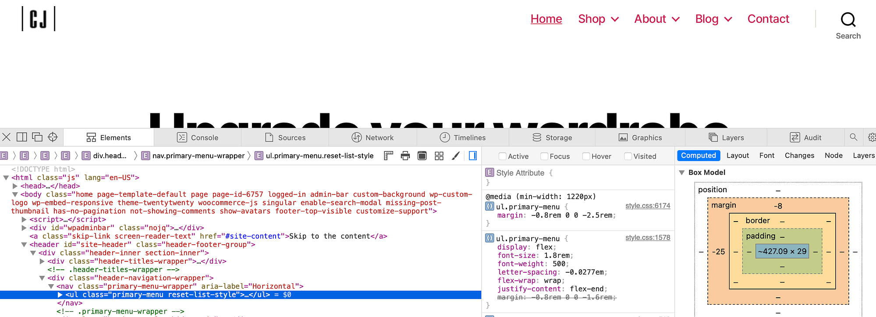Viewport: 876px width, 317px height.
Task: Select the nav.primary-menu-wrapper breadcrumb
Action: tap(193, 155)
